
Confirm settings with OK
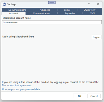80,96
